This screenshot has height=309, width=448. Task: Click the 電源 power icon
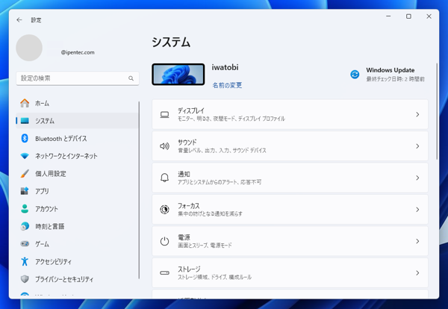(164, 241)
